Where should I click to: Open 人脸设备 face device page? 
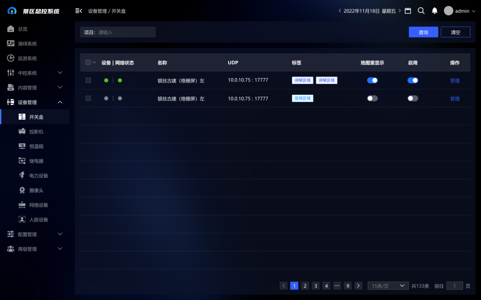click(x=38, y=220)
